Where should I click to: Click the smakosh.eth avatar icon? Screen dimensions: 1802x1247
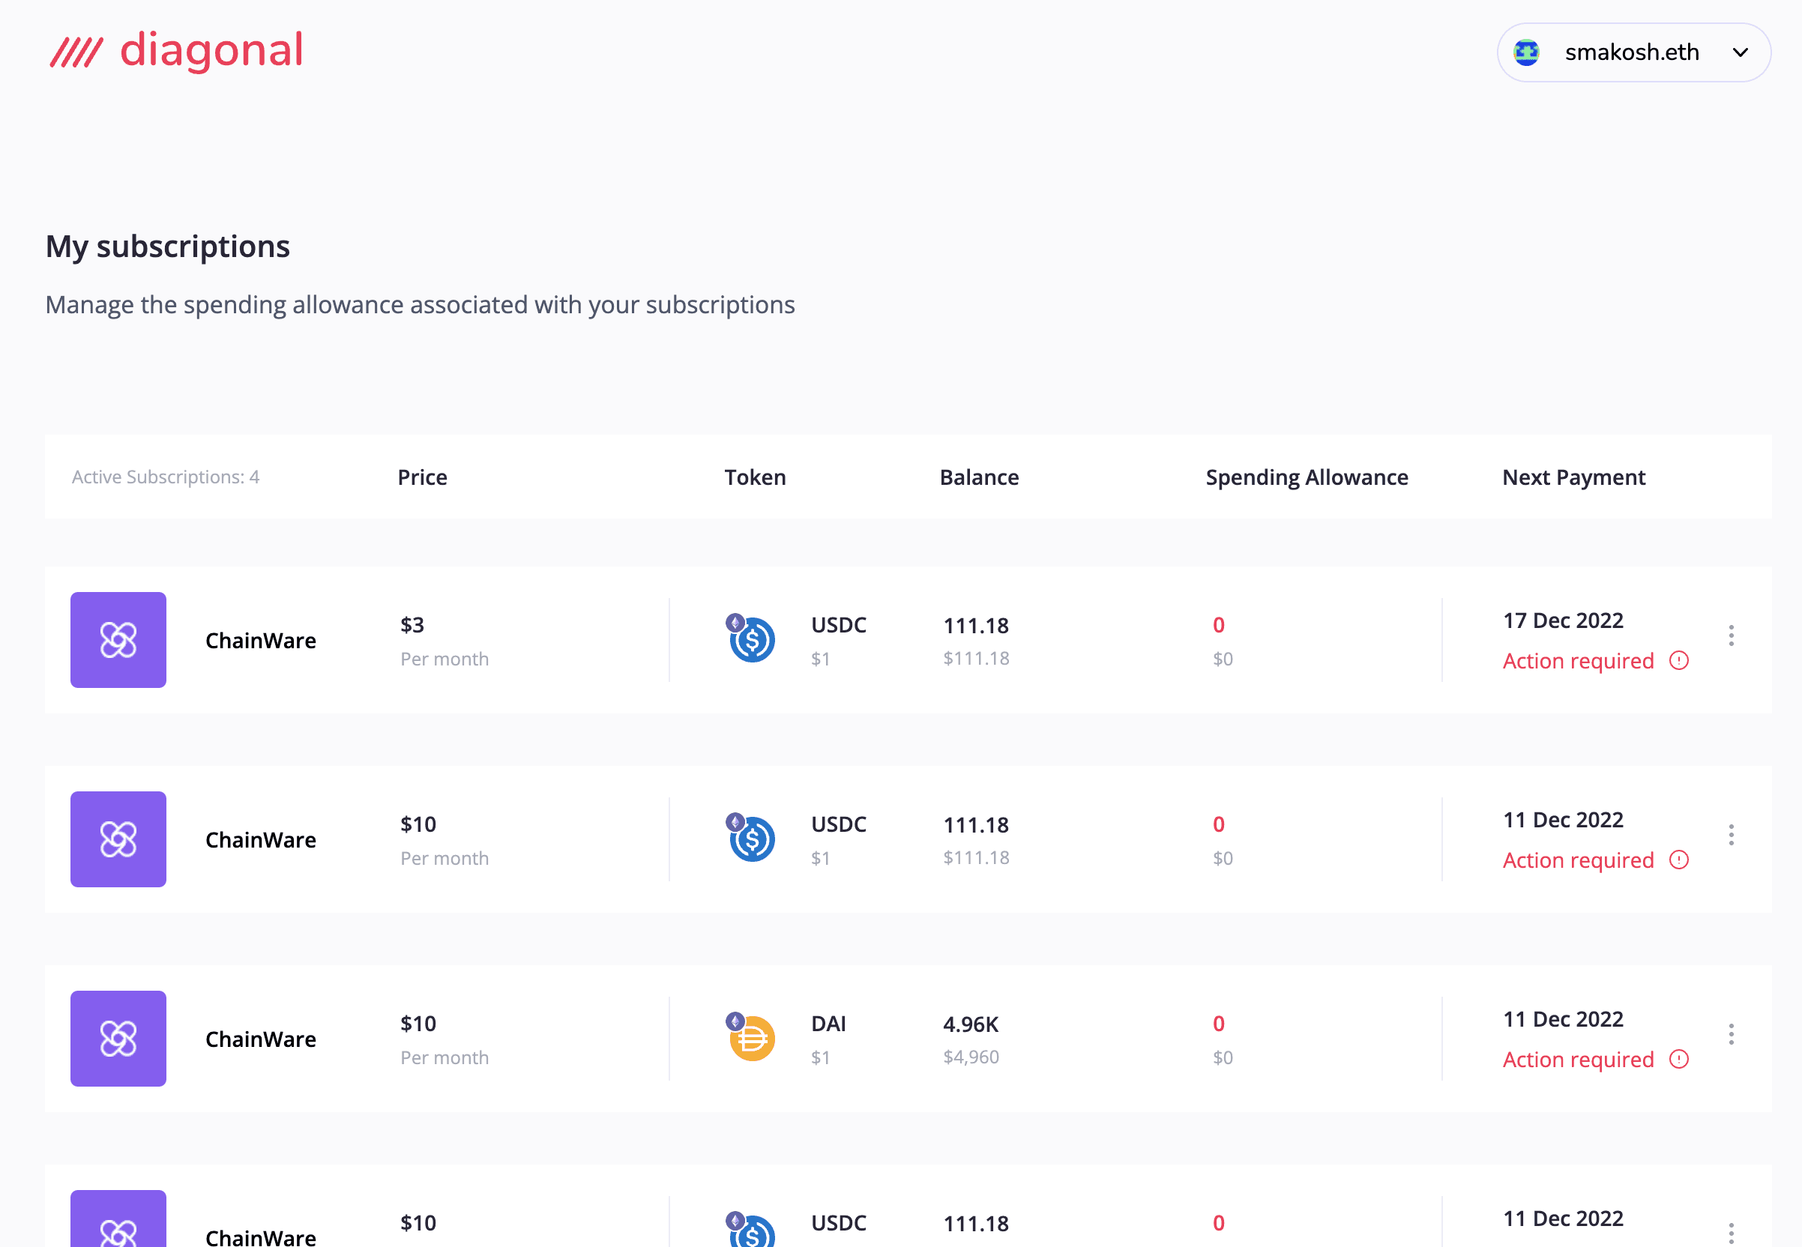[1526, 52]
